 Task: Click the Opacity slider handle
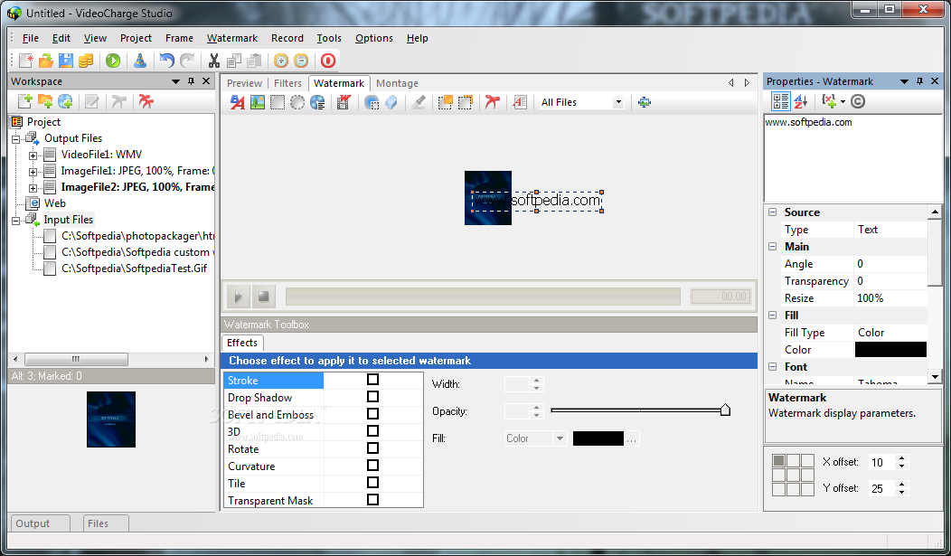(x=725, y=410)
